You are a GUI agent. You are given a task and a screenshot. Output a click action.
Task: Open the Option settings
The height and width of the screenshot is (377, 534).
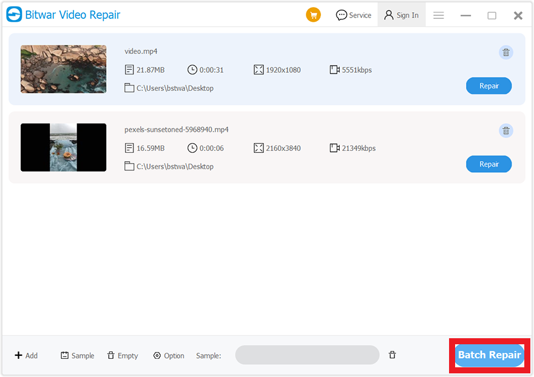tap(169, 356)
